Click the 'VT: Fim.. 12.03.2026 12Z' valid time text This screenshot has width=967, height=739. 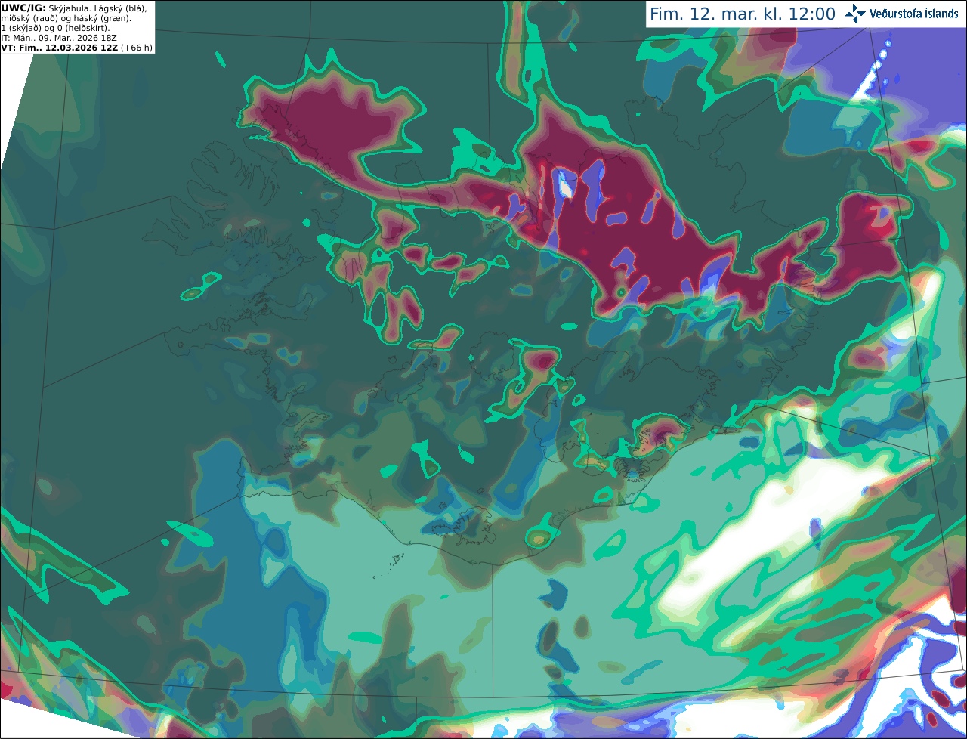[x=59, y=48]
